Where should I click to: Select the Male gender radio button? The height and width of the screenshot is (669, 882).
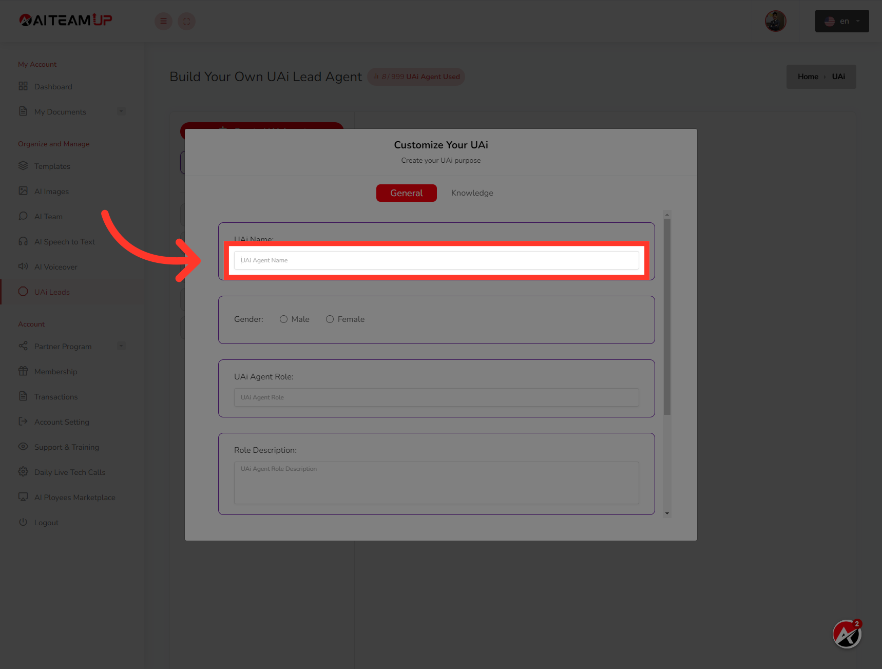pyautogui.click(x=283, y=319)
